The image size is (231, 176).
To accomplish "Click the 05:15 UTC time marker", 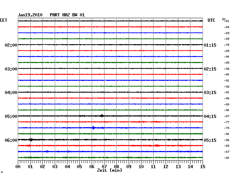I will pyautogui.click(x=210, y=140).
